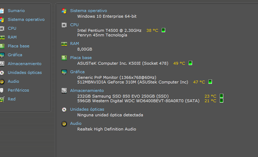Click the Almacenamiento heading in summary
This screenshot has width=258, height=157.
click(x=87, y=91)
